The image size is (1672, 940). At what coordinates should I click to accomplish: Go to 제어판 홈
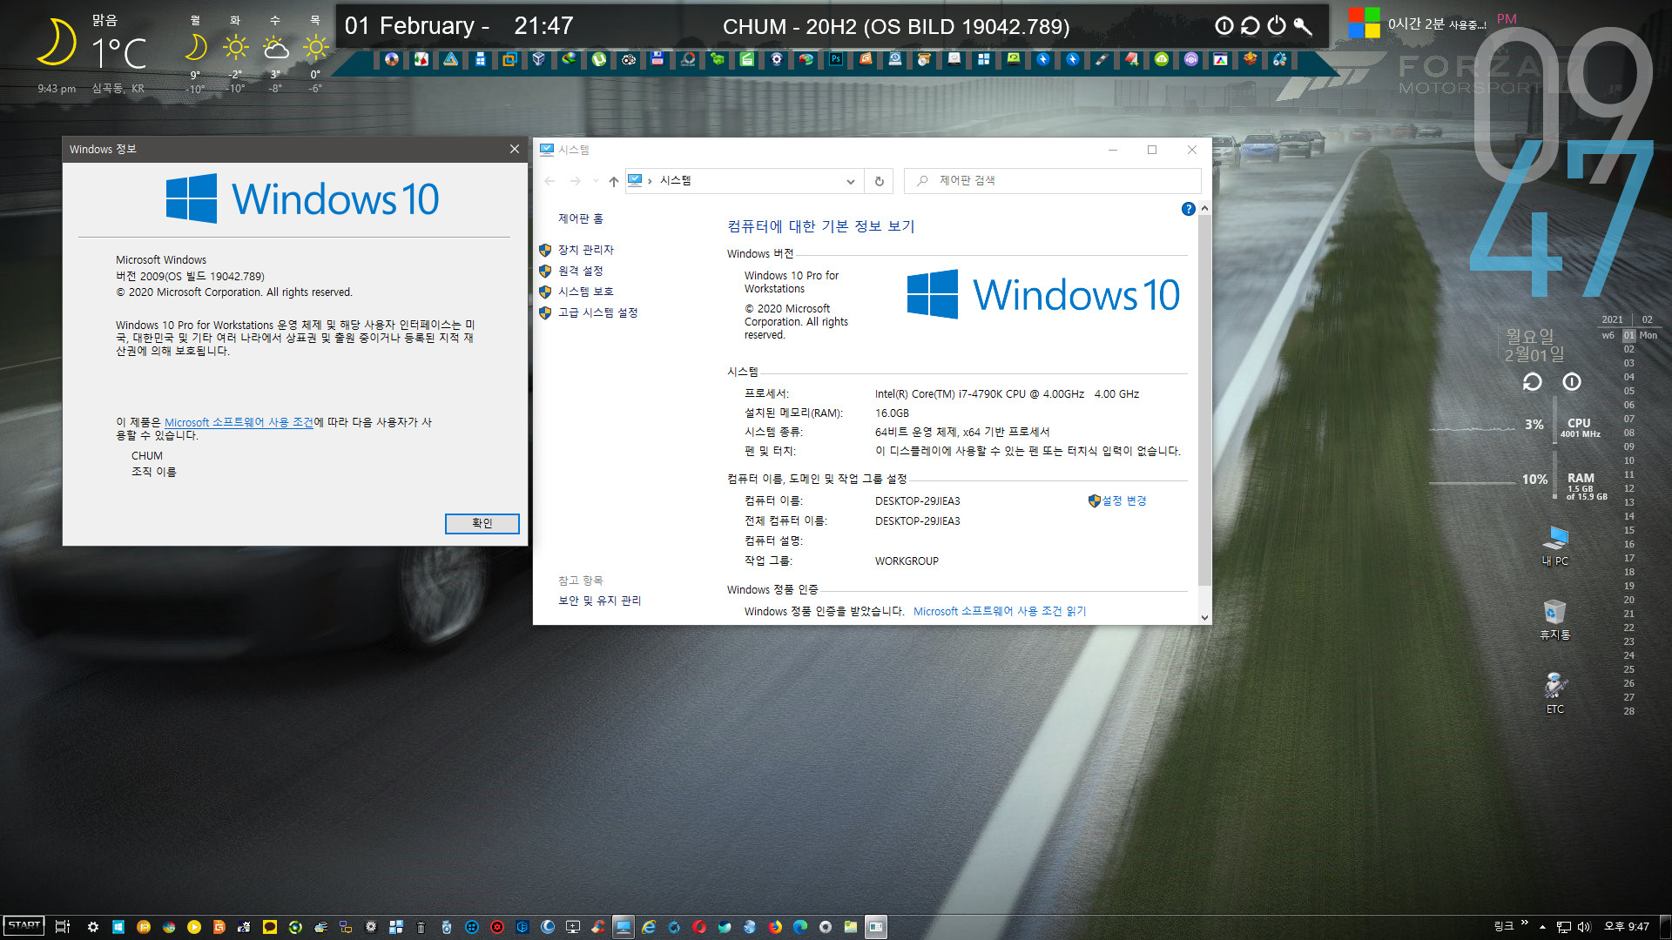point(580,218)
